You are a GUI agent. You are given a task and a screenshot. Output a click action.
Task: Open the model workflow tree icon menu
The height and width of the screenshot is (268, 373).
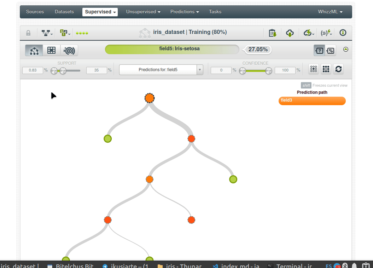47,33
